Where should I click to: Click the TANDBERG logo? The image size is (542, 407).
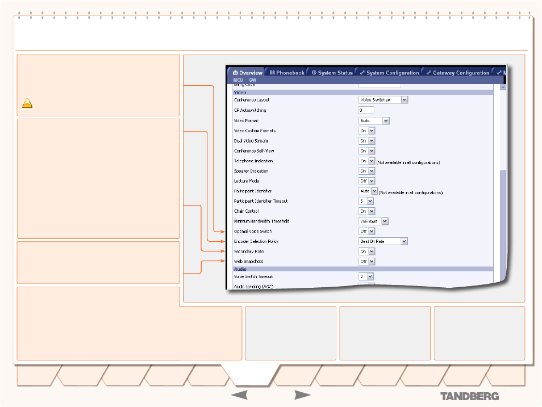pos(469,396)
